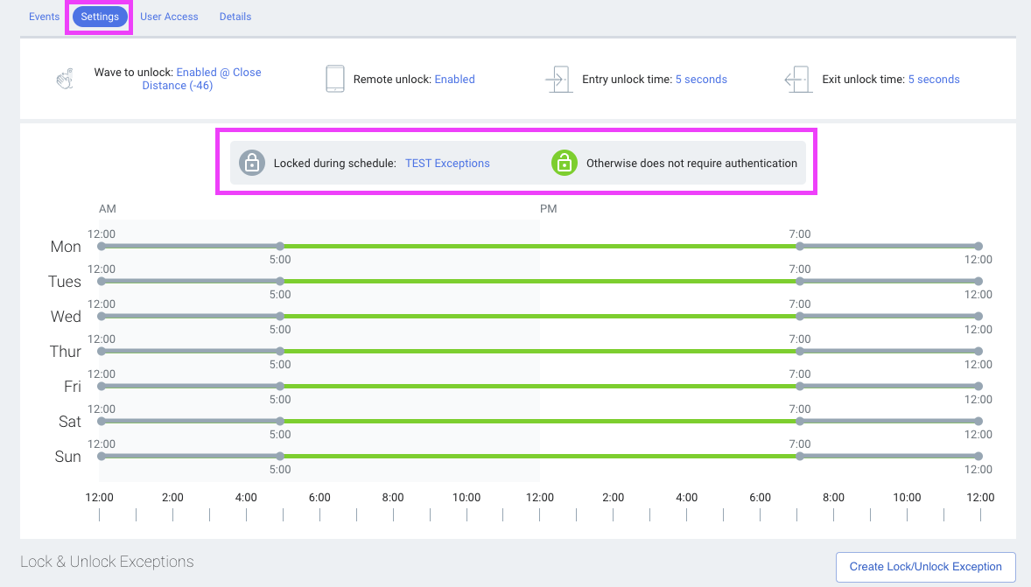Click the exit unlock door icon
1031x587 pixels.
(798, 79)
